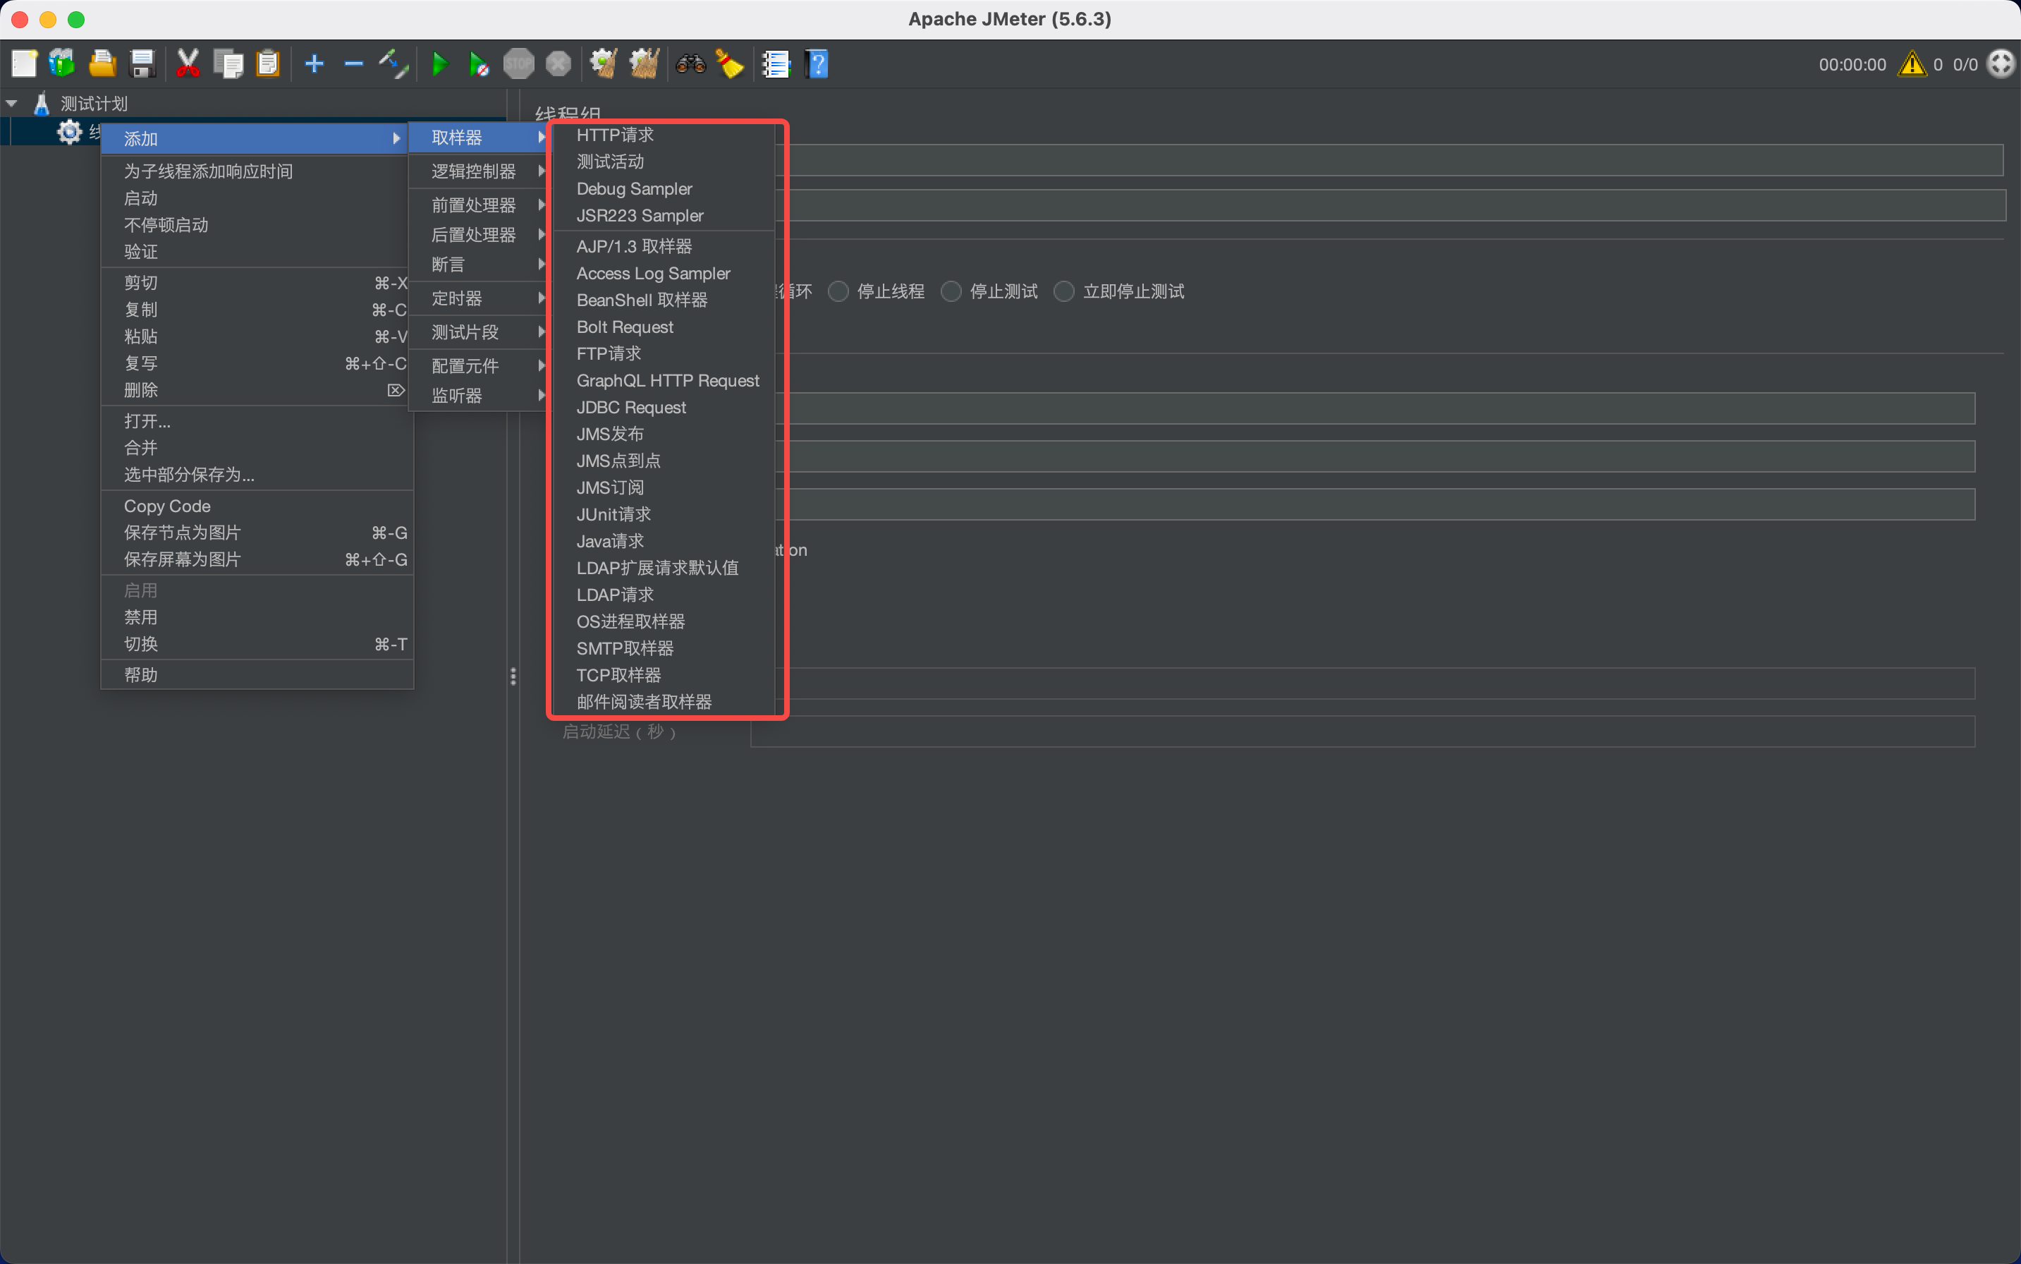2021x1264 pixels.
Task: Expand the 逻辑控制器 submenu
Action: 478,171
